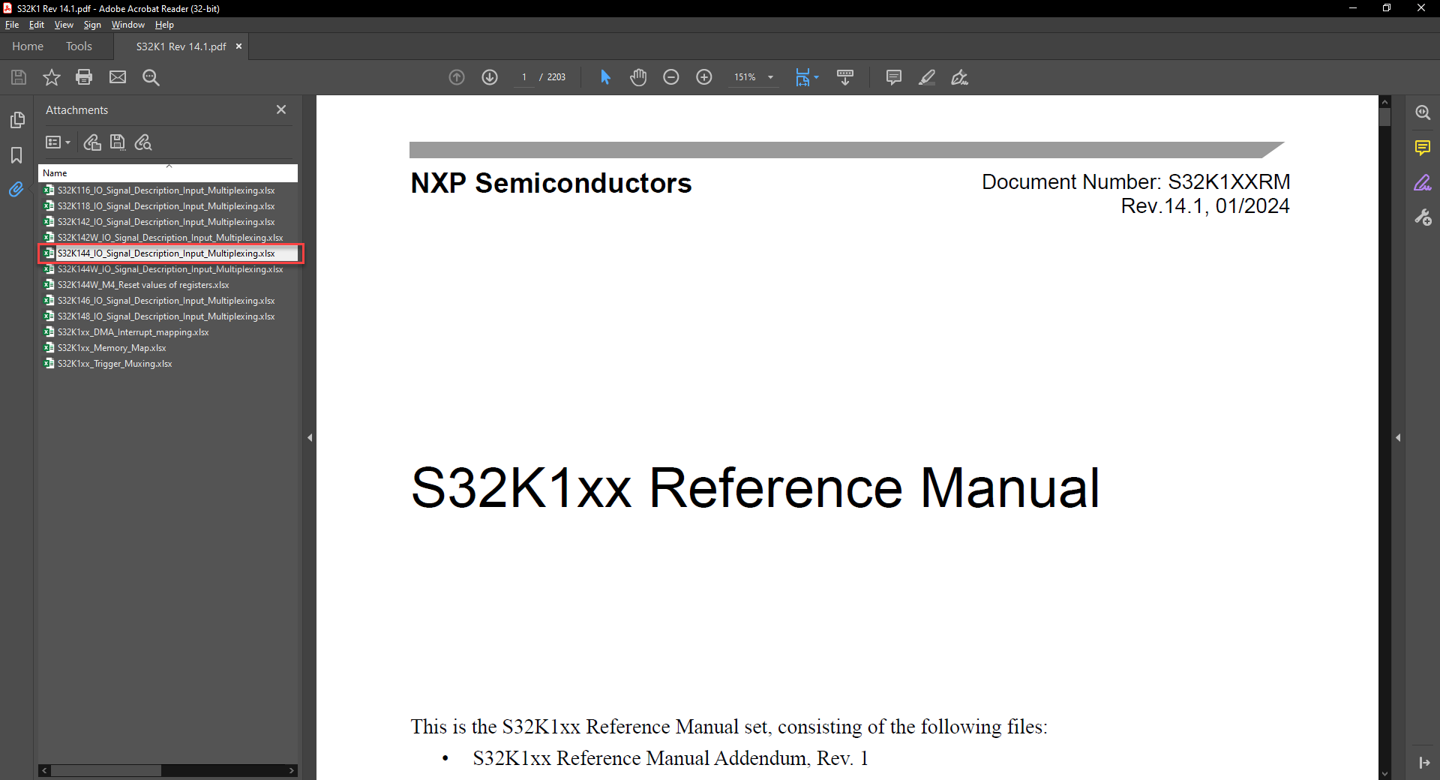This screenshot has width=1440, height=780.
Task: Select the Add Comment tool icon
Action: 893,77
